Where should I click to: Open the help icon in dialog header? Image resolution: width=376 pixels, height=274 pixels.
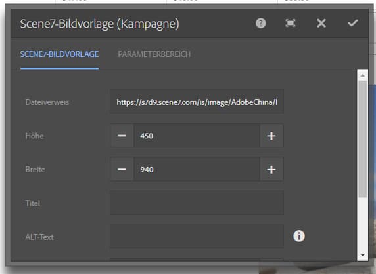261,23
